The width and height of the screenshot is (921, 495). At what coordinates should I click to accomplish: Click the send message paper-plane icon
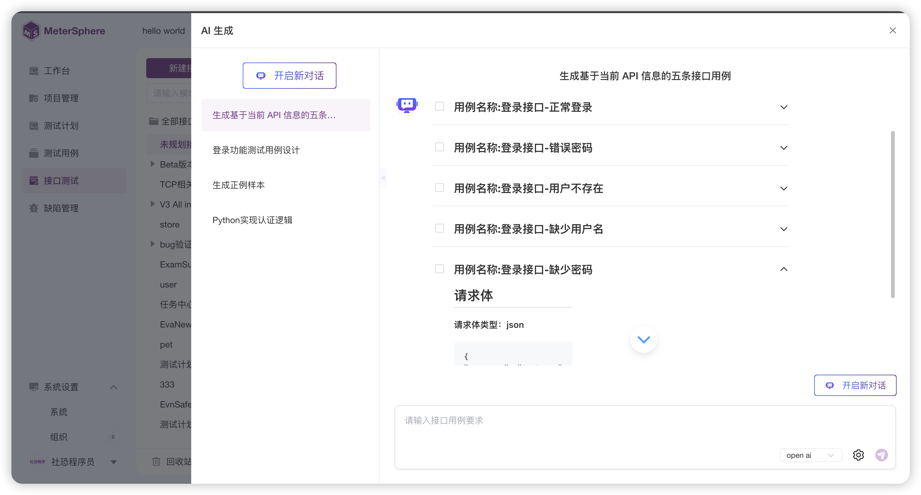point(881,455)
